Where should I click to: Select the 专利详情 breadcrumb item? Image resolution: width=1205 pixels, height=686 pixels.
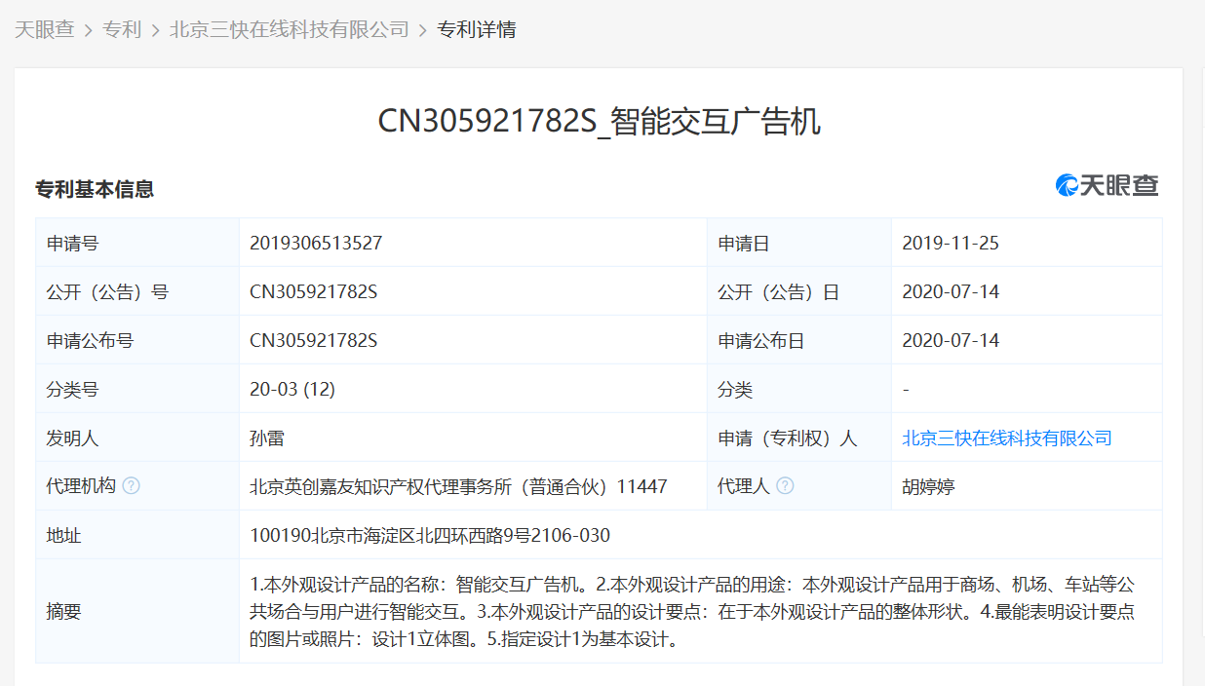tap(480, 29)
